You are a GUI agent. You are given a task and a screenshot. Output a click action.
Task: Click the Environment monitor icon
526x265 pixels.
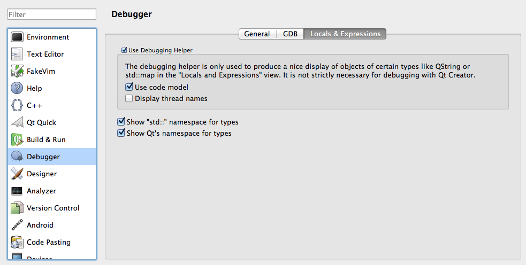(17, 37)
